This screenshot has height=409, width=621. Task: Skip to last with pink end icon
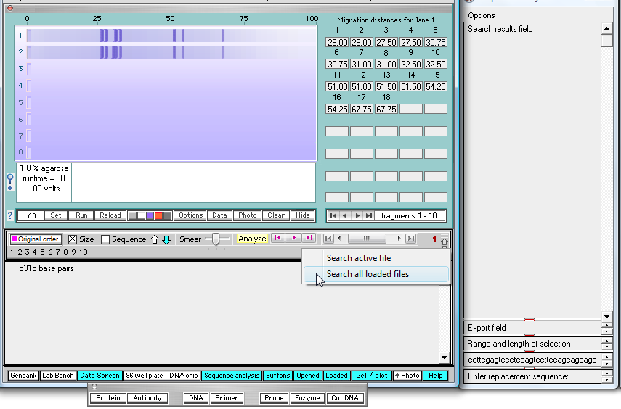(309, 239)
